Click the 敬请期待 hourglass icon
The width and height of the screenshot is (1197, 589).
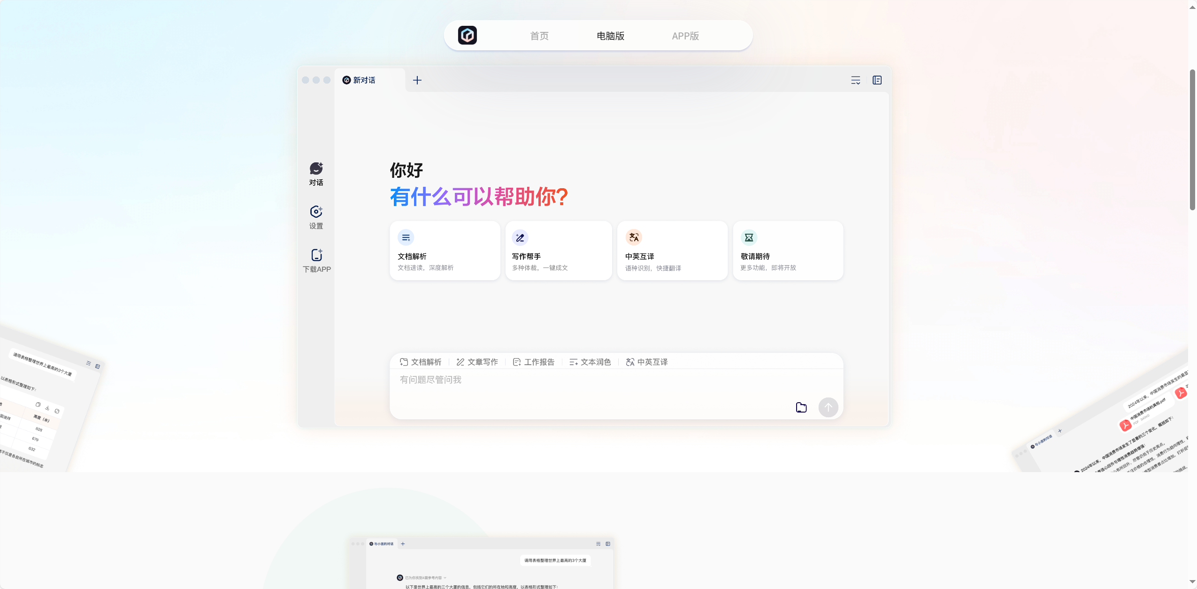749,237
